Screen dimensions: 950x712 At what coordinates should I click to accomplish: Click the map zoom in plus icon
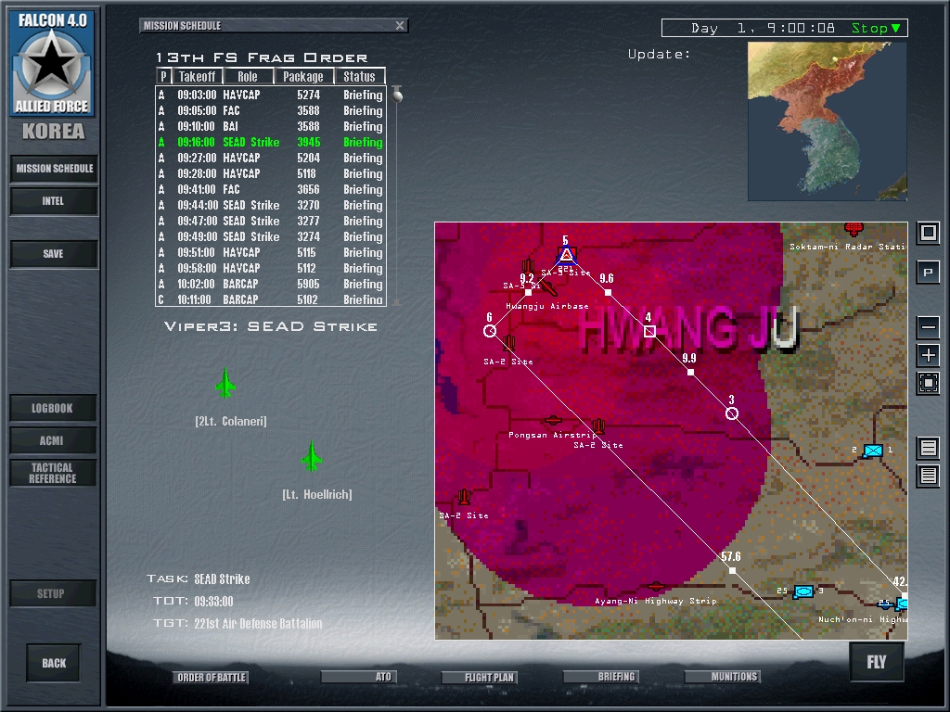point(928,355)
